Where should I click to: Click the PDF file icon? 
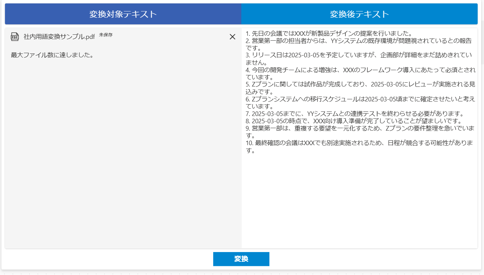pos(15,37)
